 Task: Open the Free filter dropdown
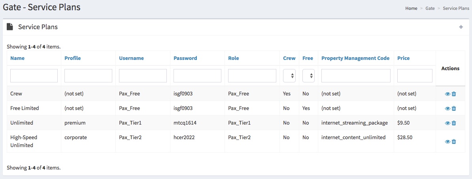(x=308, y=76)
